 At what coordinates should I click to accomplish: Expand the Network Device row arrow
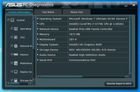[x=38, y=29]
